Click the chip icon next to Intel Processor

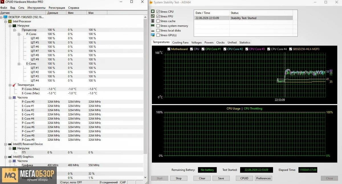pos(10,21)
